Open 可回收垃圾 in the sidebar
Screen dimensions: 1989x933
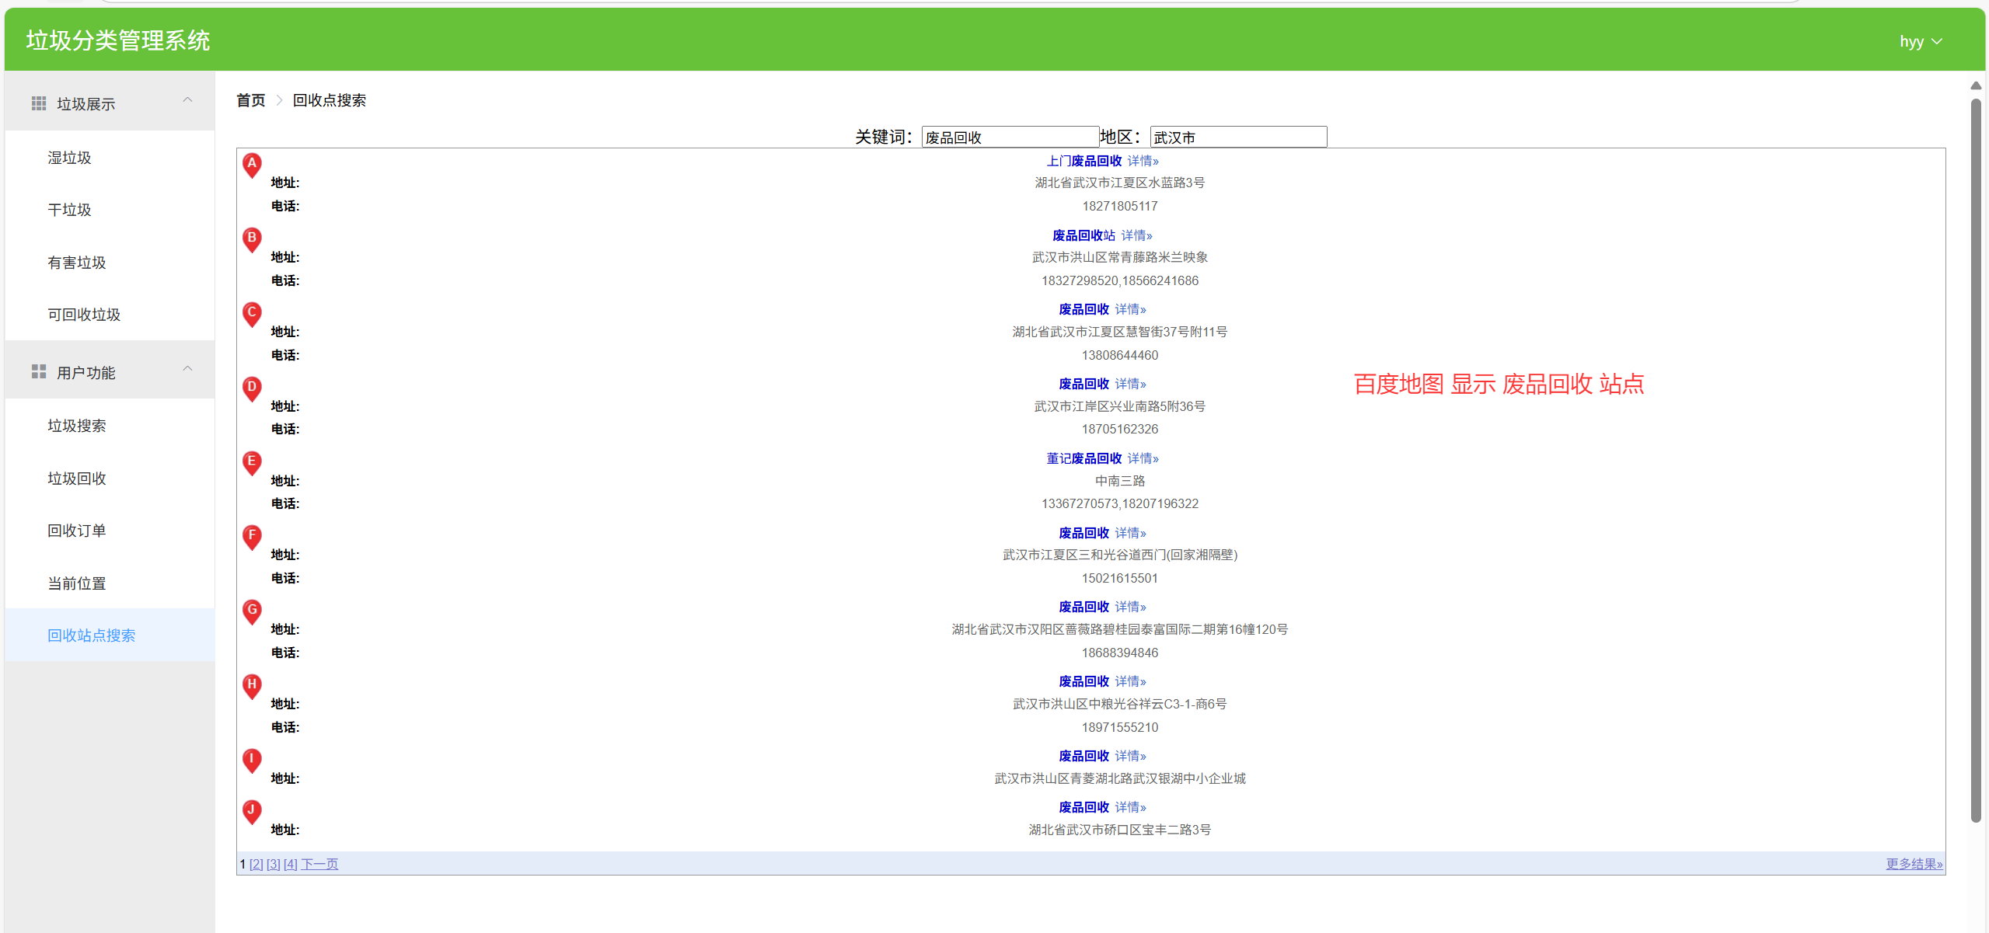84,315
